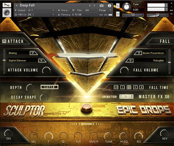This screenshot has width=174, height=146.
Task: Click the instrument speaker icon
Action: click(7, 12)
